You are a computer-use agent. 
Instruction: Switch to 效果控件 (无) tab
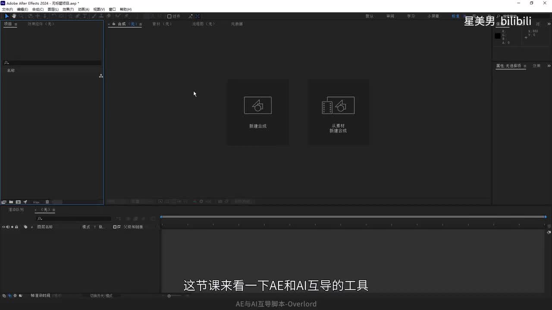pos(41,24)
